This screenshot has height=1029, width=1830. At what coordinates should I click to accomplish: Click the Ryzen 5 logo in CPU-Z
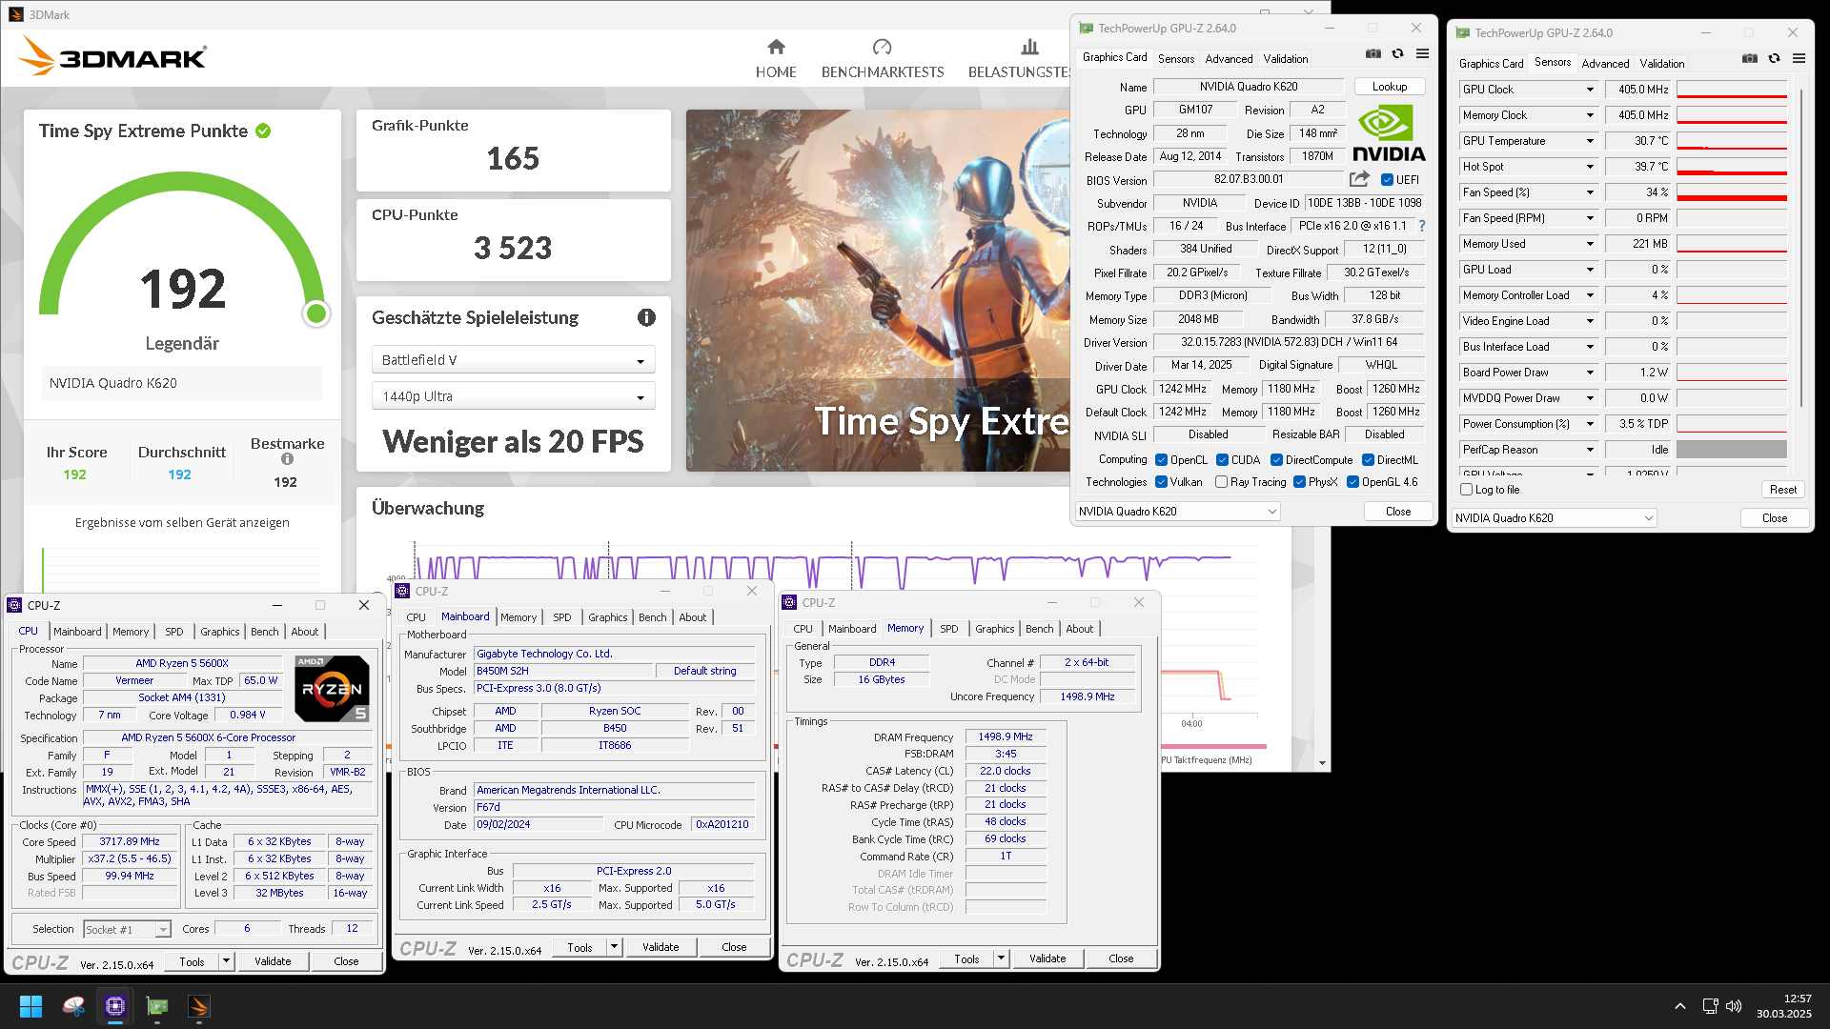click(332, 688)
